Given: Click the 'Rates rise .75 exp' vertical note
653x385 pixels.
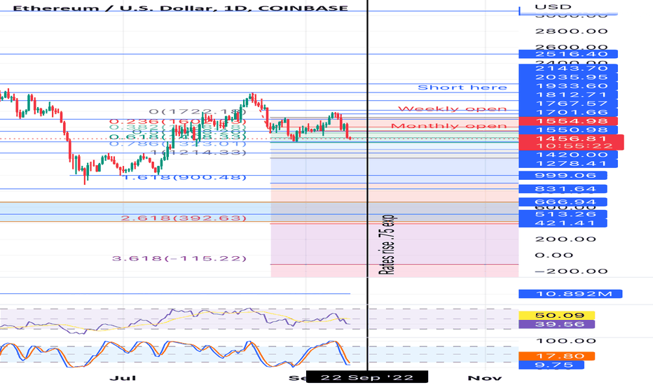Looking at the screenshot, I should pyautogui.click(x=387, y=245).
